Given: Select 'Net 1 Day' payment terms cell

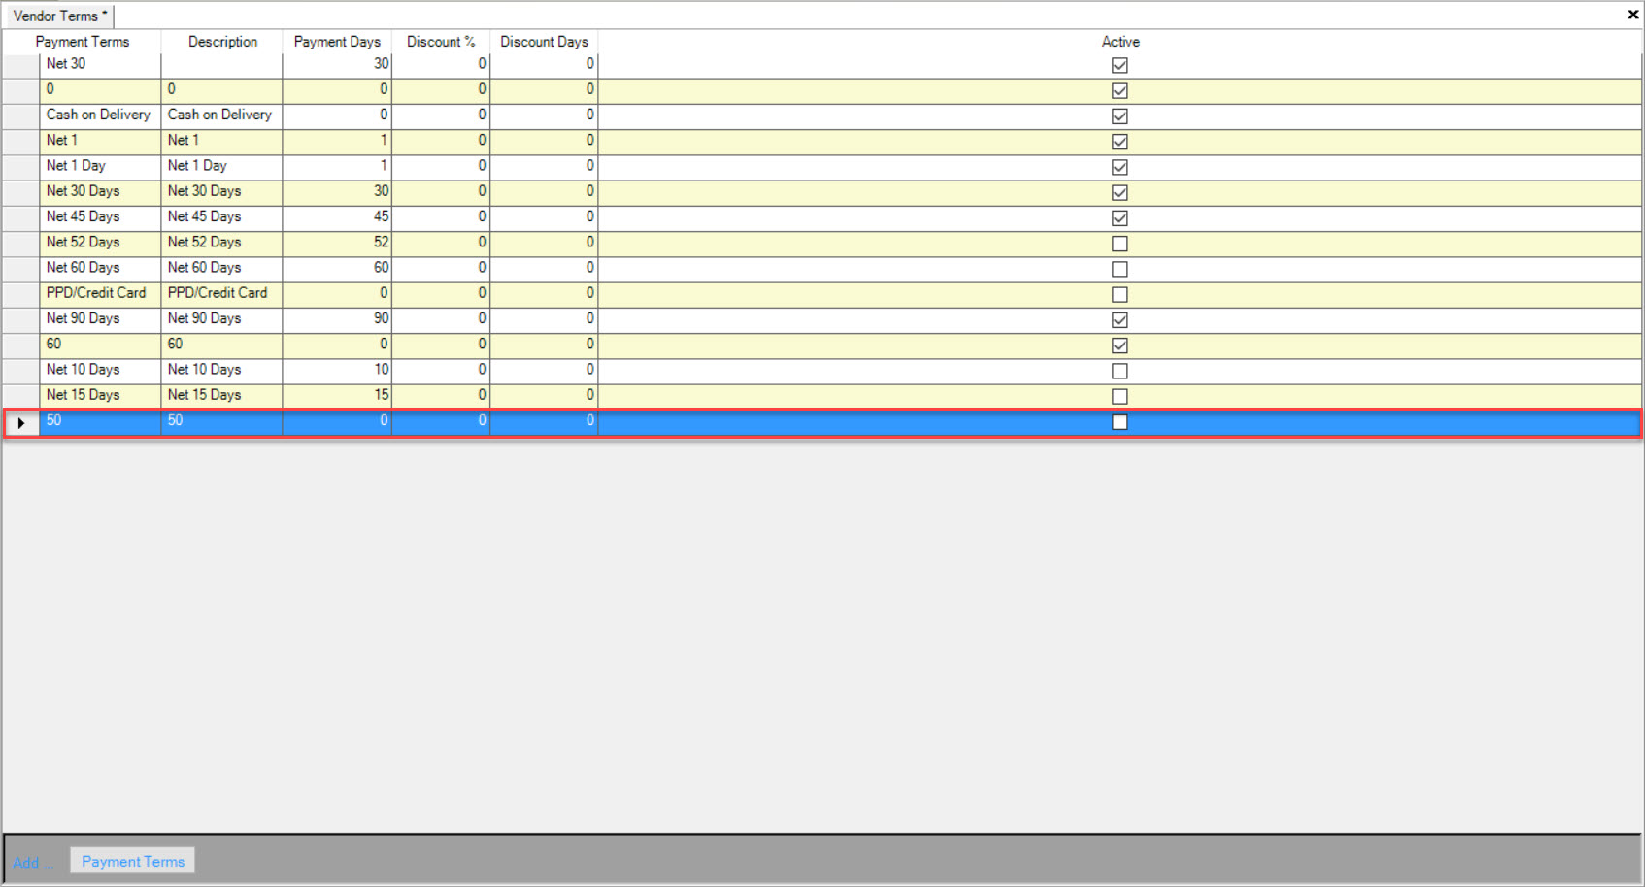Looking at the screenshot, I should (x=100, y=167).
